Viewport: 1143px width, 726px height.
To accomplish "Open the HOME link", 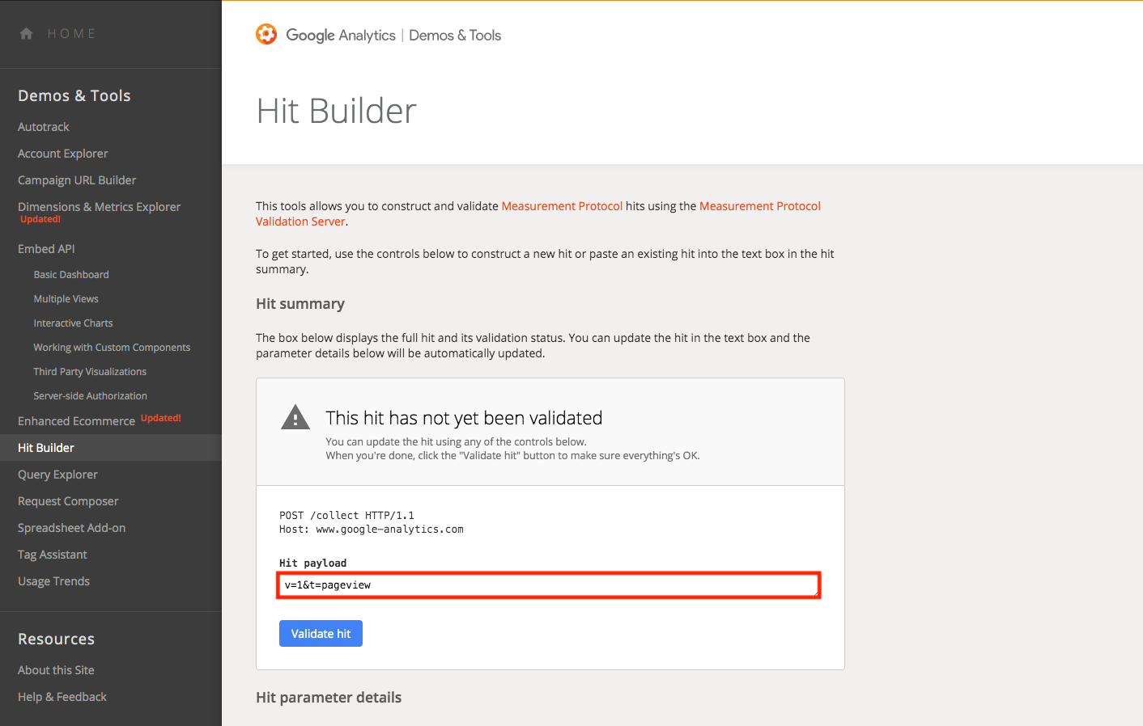I will (71, 33).
